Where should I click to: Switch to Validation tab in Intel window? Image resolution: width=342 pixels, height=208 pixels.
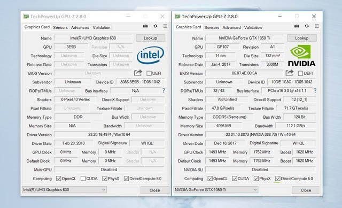[x=102, y=27]
